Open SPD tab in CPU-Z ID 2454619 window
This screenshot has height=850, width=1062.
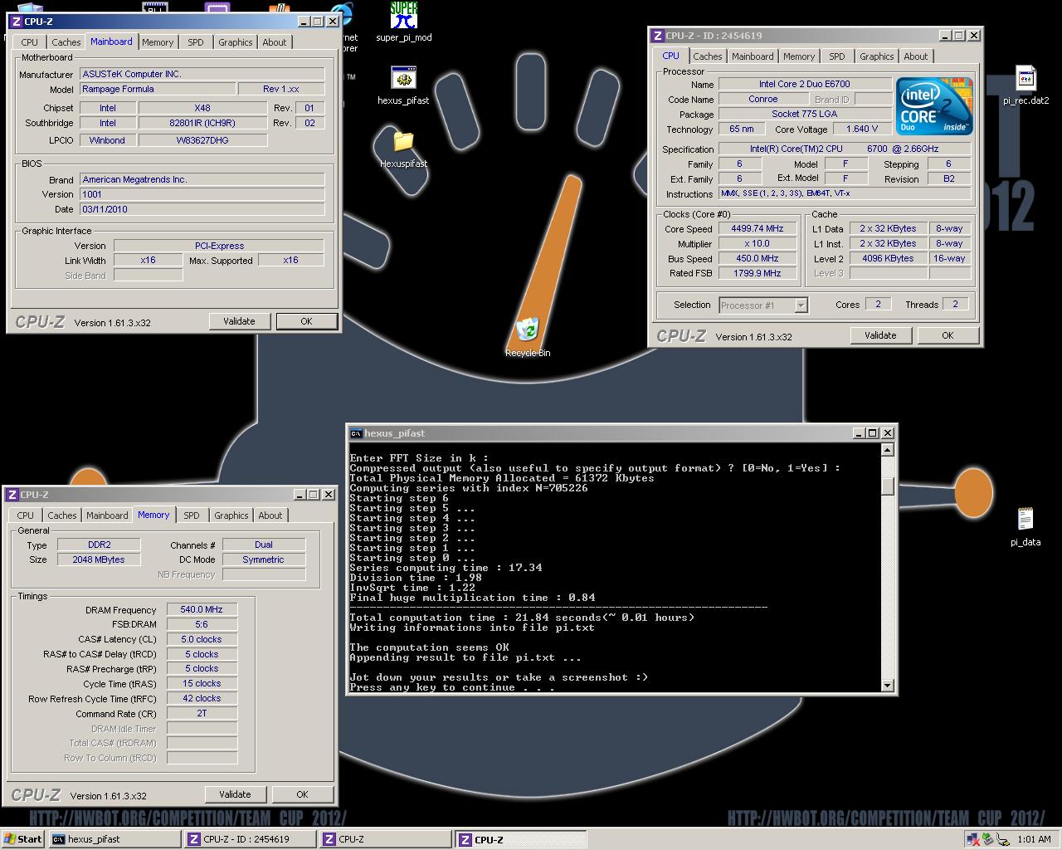[x=837, y=56]
